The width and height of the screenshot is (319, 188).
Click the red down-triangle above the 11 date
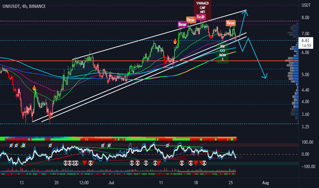(x=159, y=163)
